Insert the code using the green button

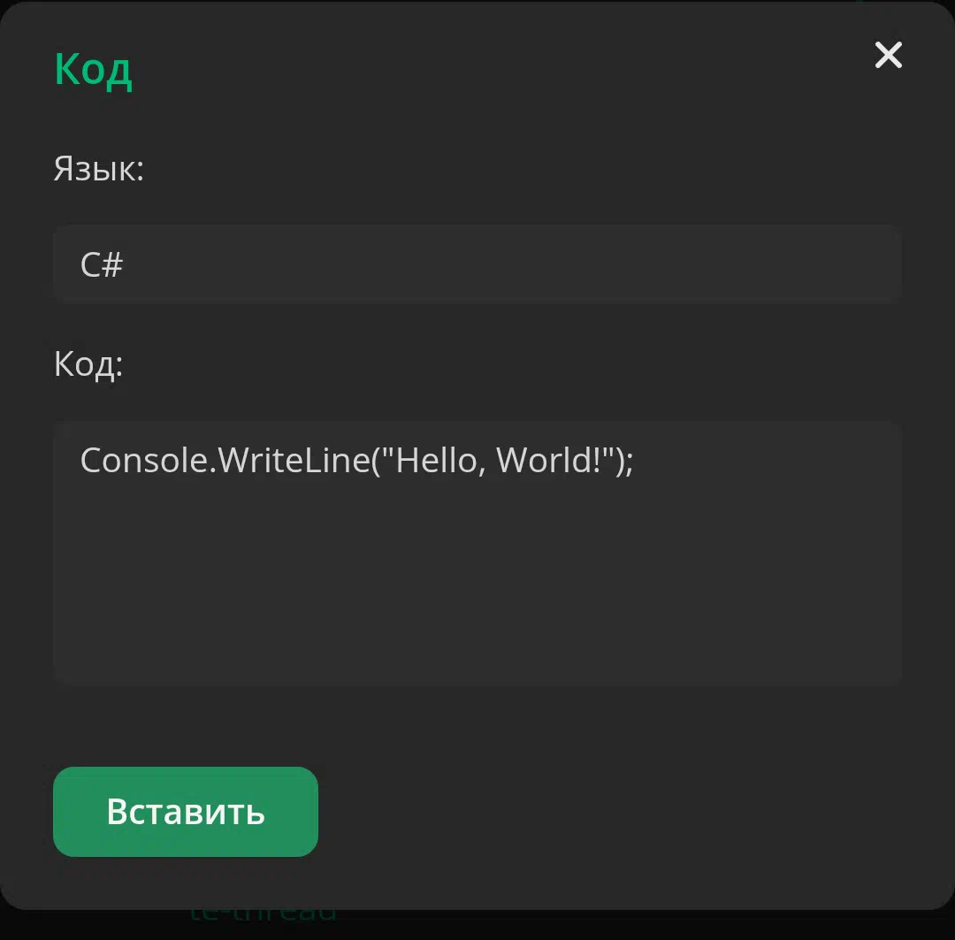click(185, 812)
